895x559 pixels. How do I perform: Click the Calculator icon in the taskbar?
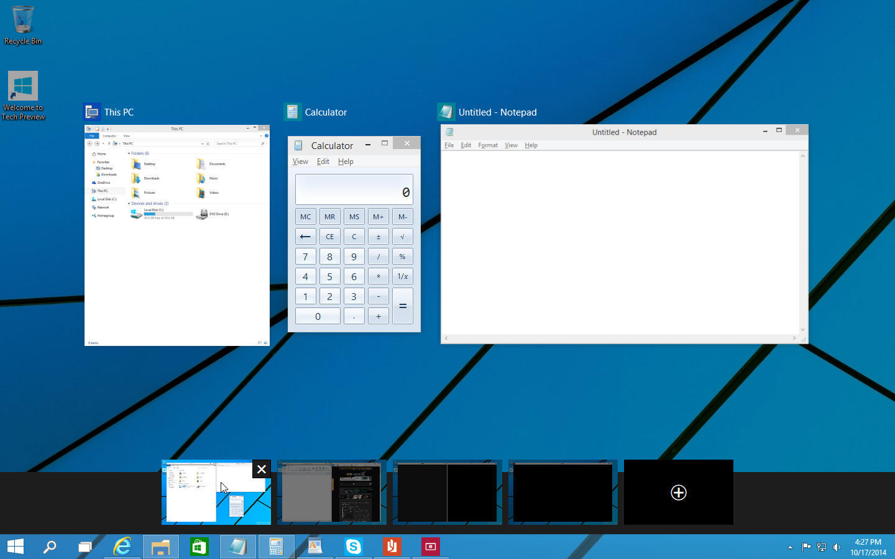[277, 547]
